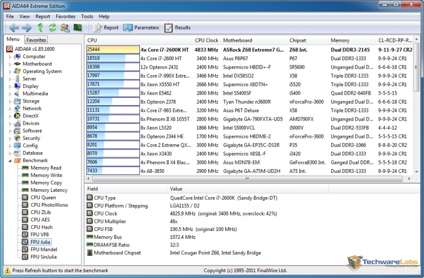Viewport: 424px width, 278px height.
Task: Go forward with the Forward arrow
Action: click(x=27, y=27)
